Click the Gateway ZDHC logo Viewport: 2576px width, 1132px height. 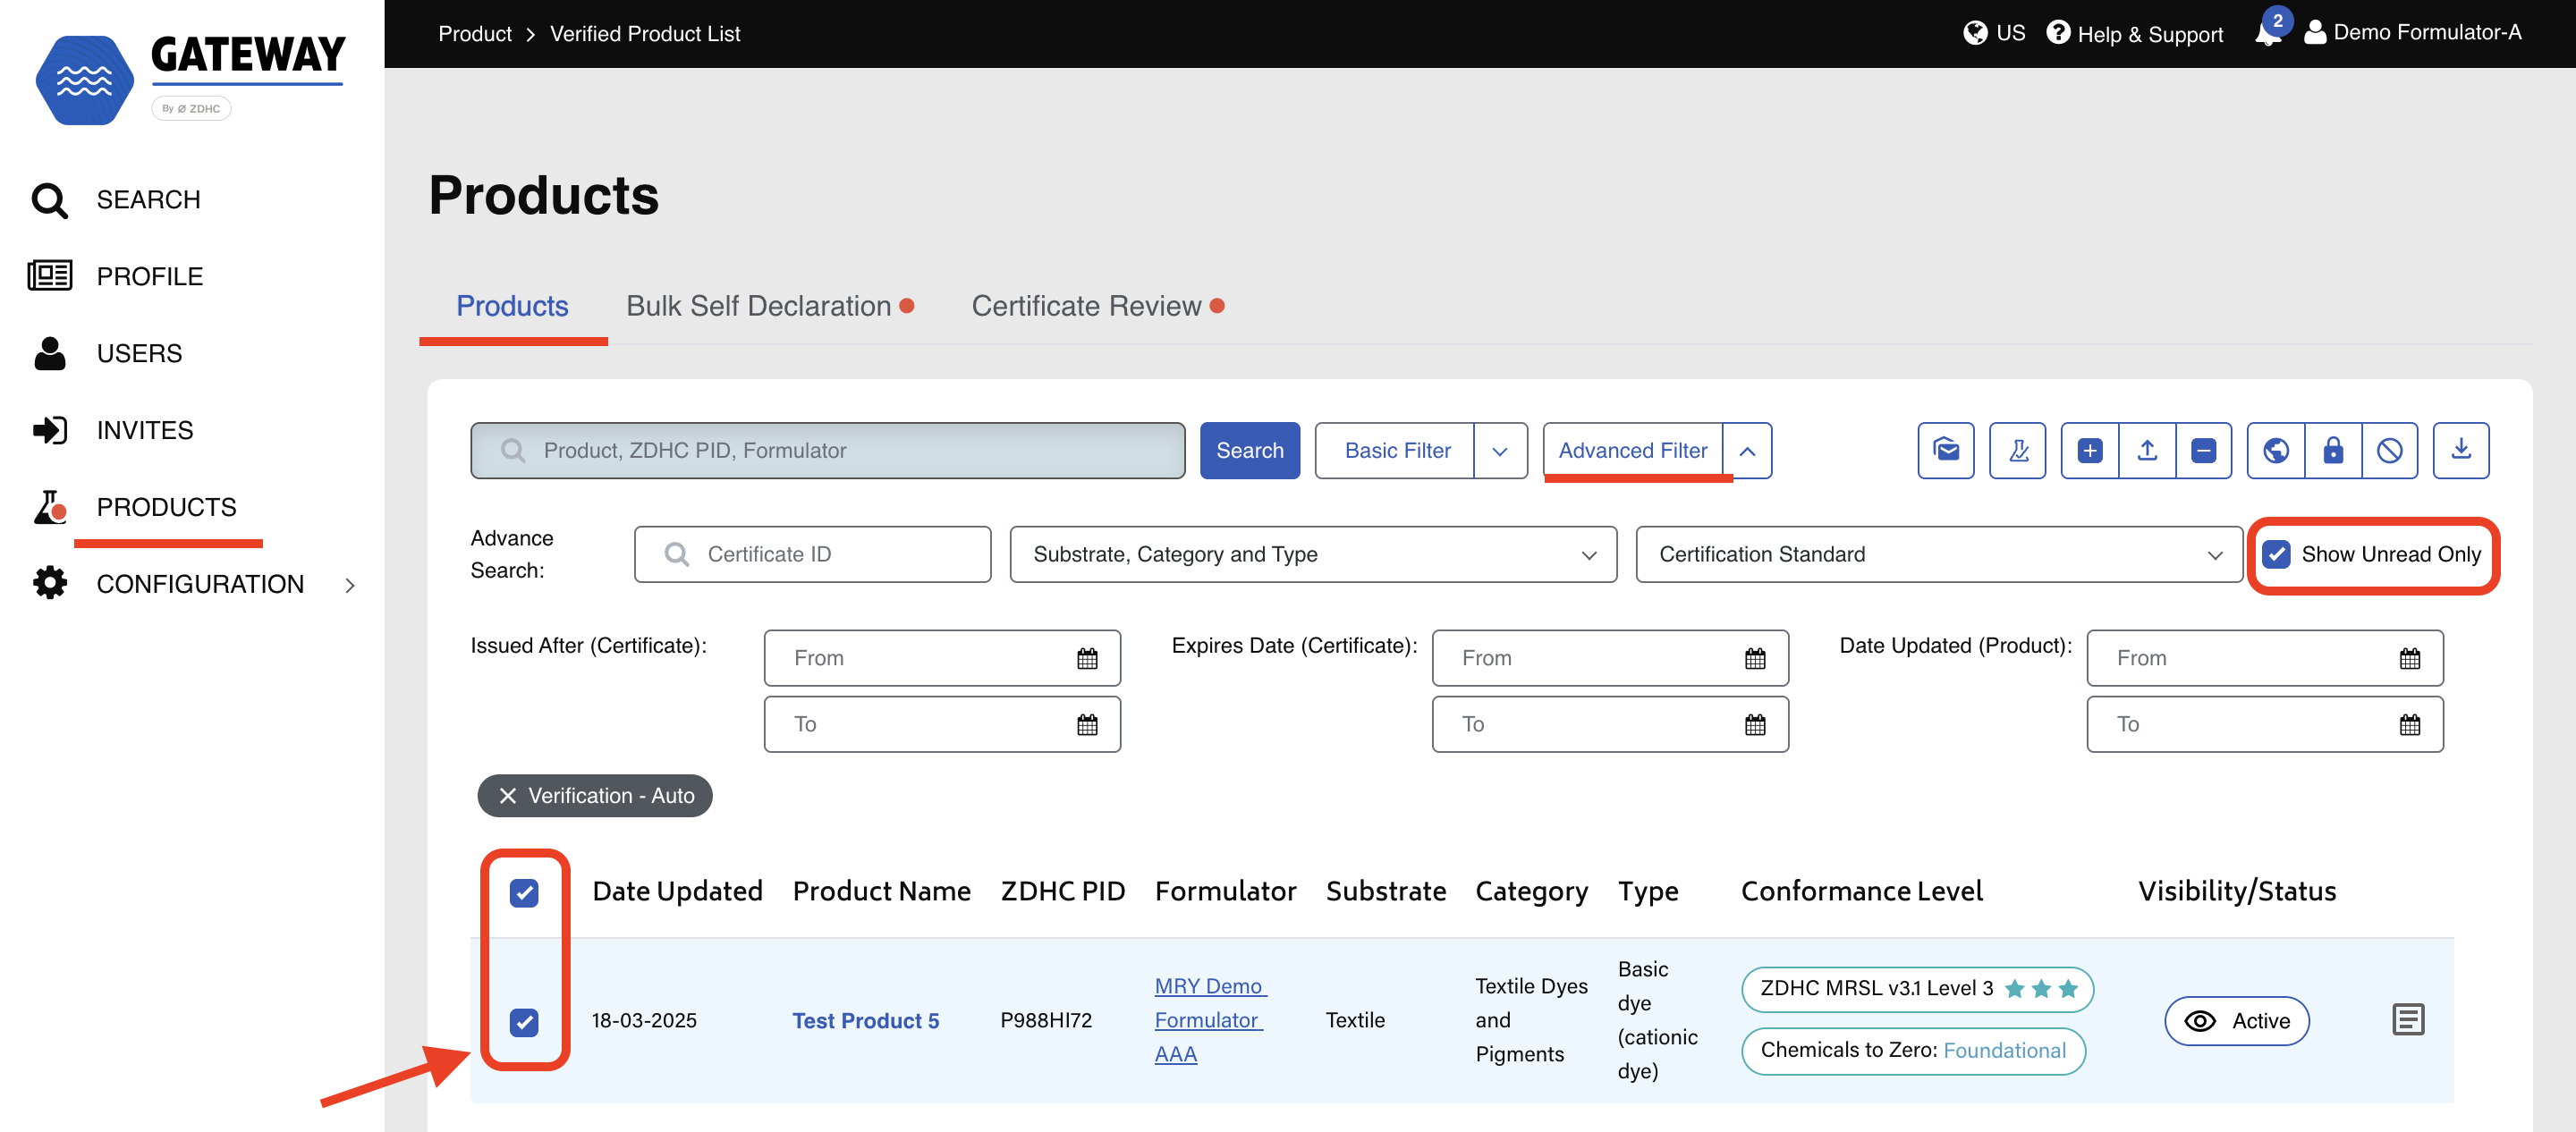click(x=190, y=80)
